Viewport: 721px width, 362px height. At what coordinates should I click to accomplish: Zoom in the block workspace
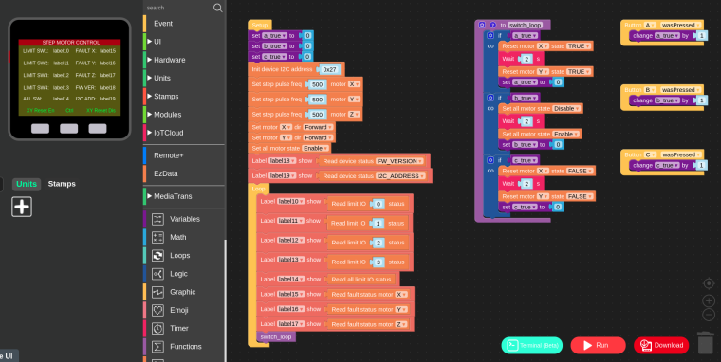(709, 301)
